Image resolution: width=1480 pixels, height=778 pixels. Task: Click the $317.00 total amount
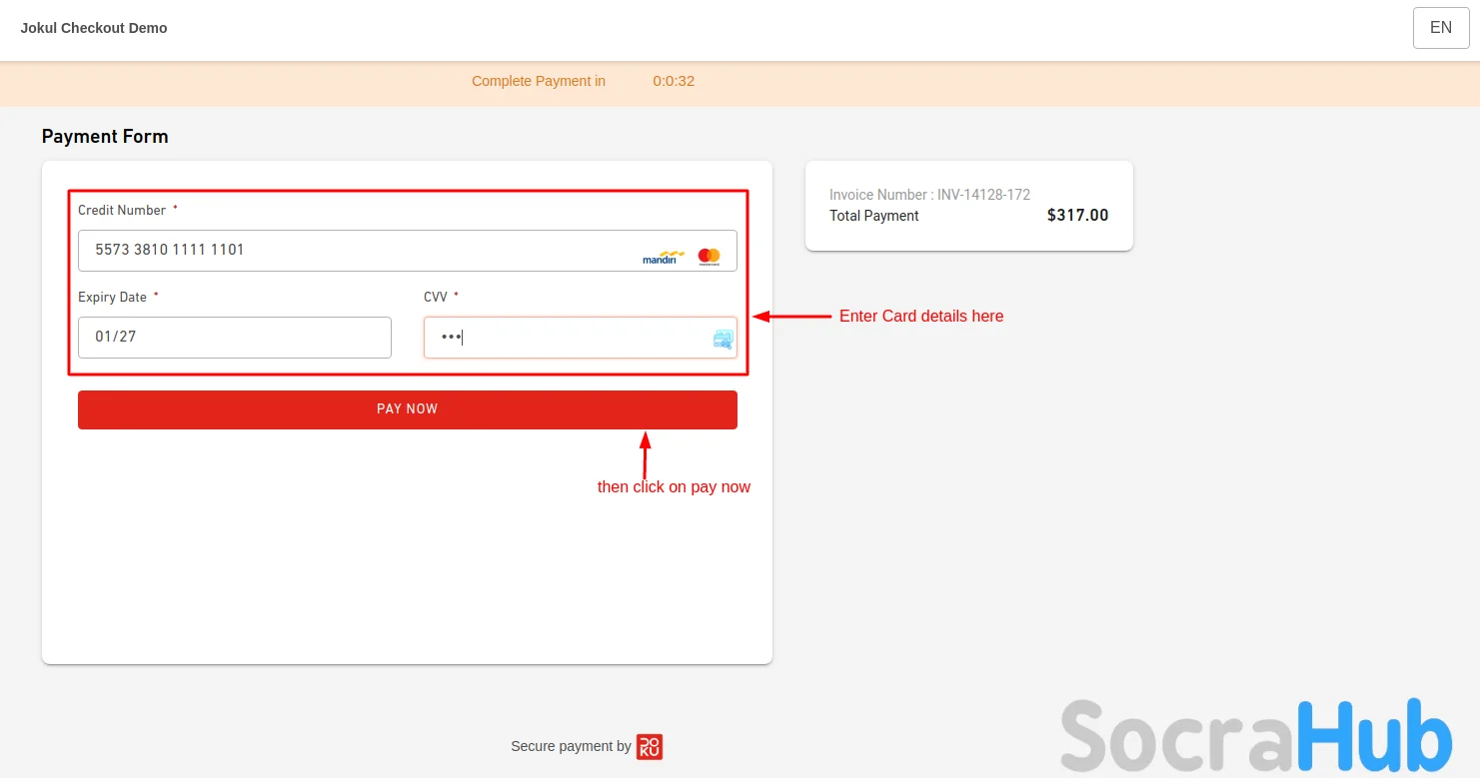coord(1077,216)
